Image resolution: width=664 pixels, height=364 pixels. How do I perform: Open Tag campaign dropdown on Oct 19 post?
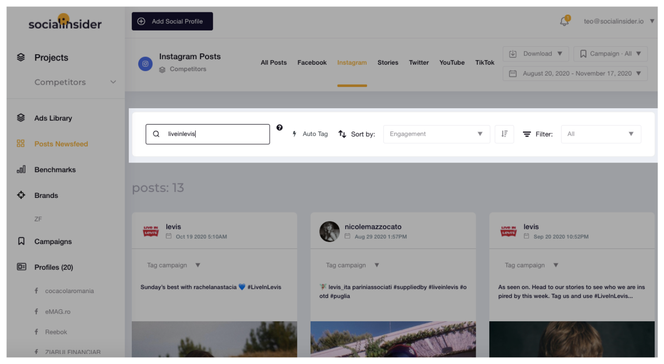pyautogui.click(x=174, y=265)
